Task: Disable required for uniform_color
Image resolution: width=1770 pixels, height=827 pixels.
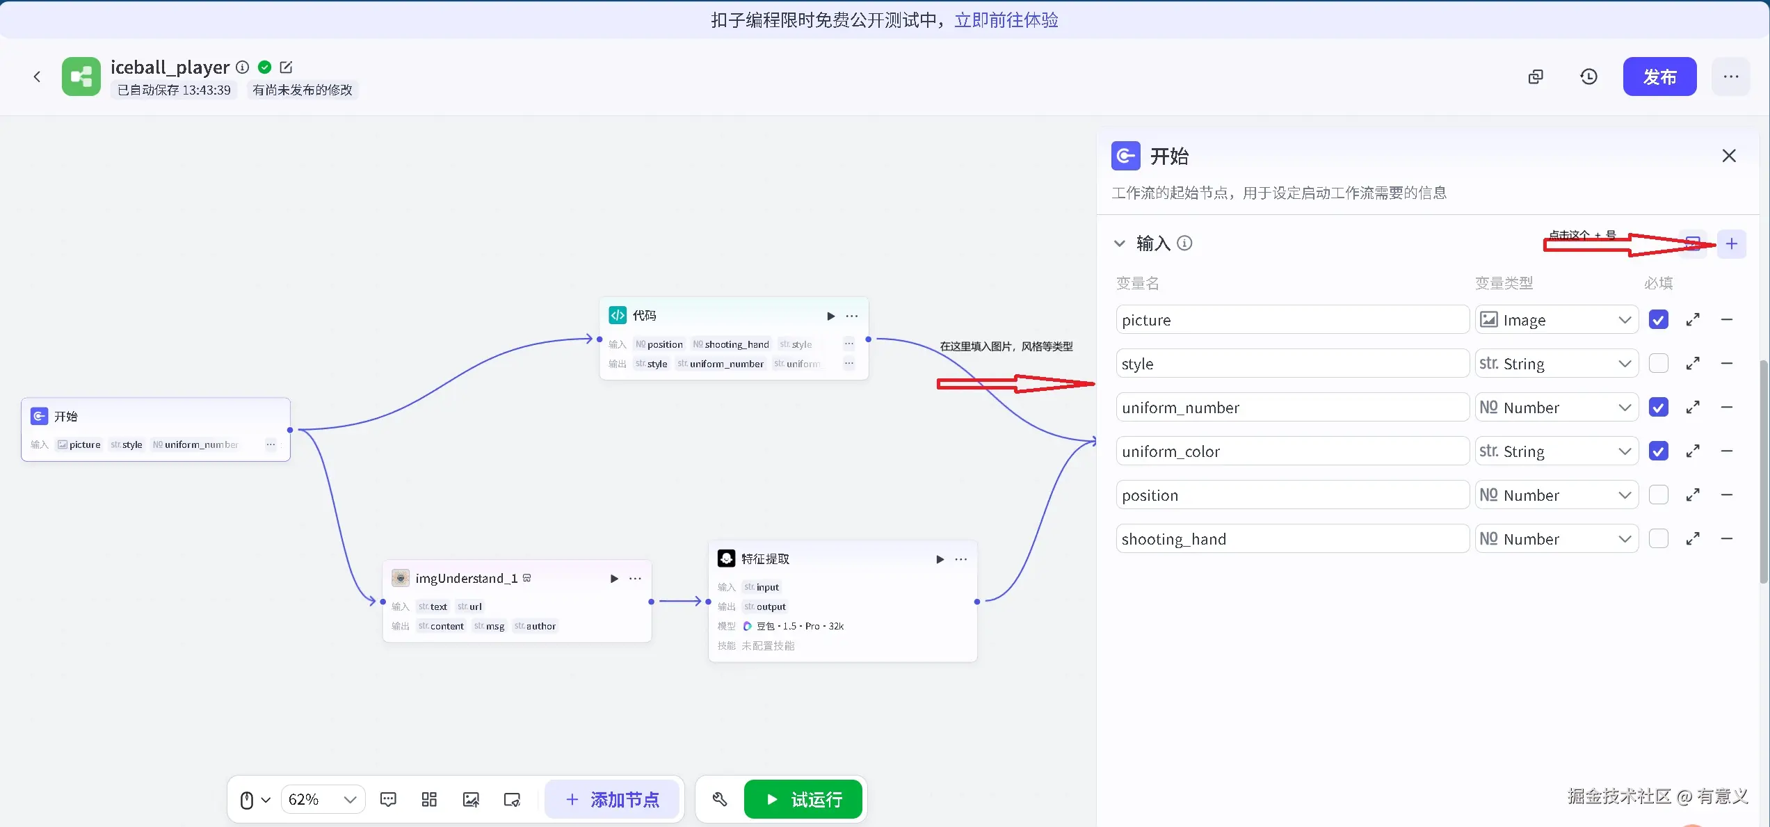Action: click(x=1658, y=451)
